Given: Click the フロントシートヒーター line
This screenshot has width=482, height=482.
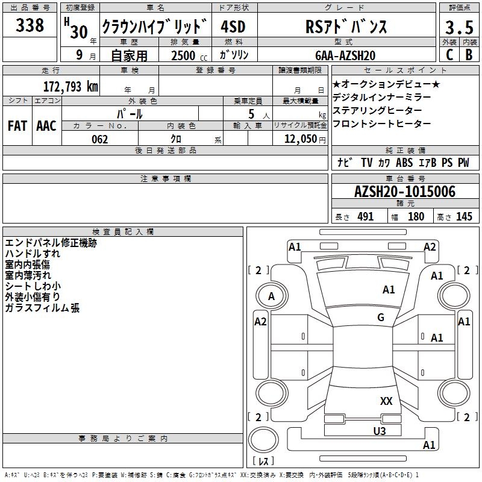Looking at the screenshot, I should coord(382,124).
